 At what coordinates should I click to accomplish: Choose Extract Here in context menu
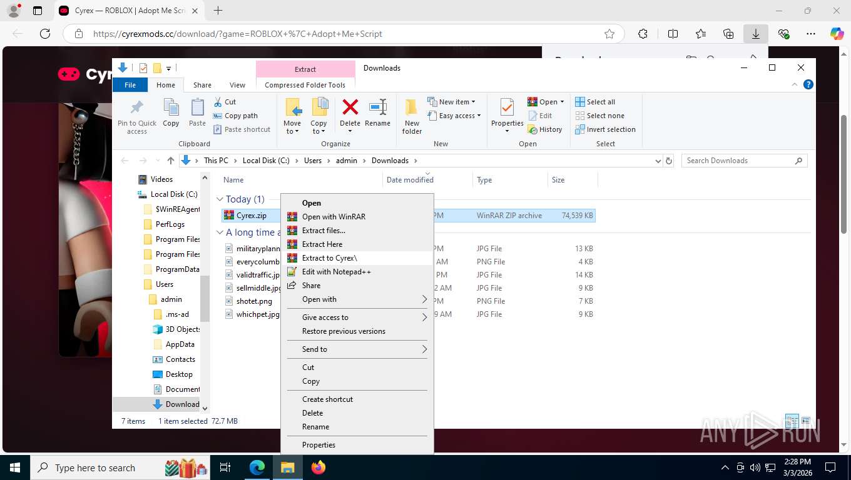(357, 244)
